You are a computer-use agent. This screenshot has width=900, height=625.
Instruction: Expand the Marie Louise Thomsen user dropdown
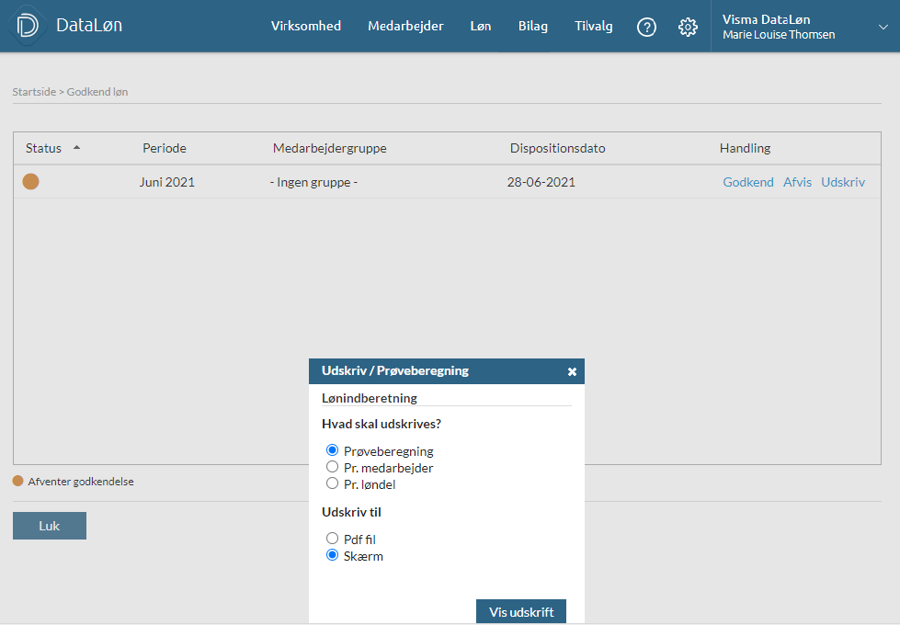(x=883, y=27)
